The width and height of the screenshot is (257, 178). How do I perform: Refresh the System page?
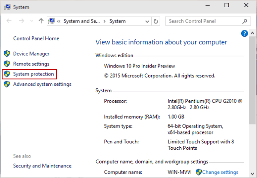pos(156,21)
